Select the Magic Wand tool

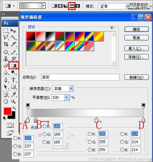(13, 38)
